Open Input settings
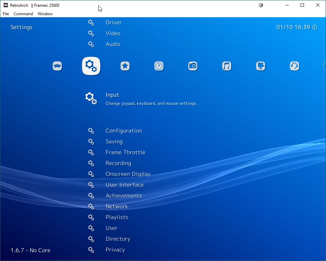Viewport: 326px width, 261px height. coord(112,95)
